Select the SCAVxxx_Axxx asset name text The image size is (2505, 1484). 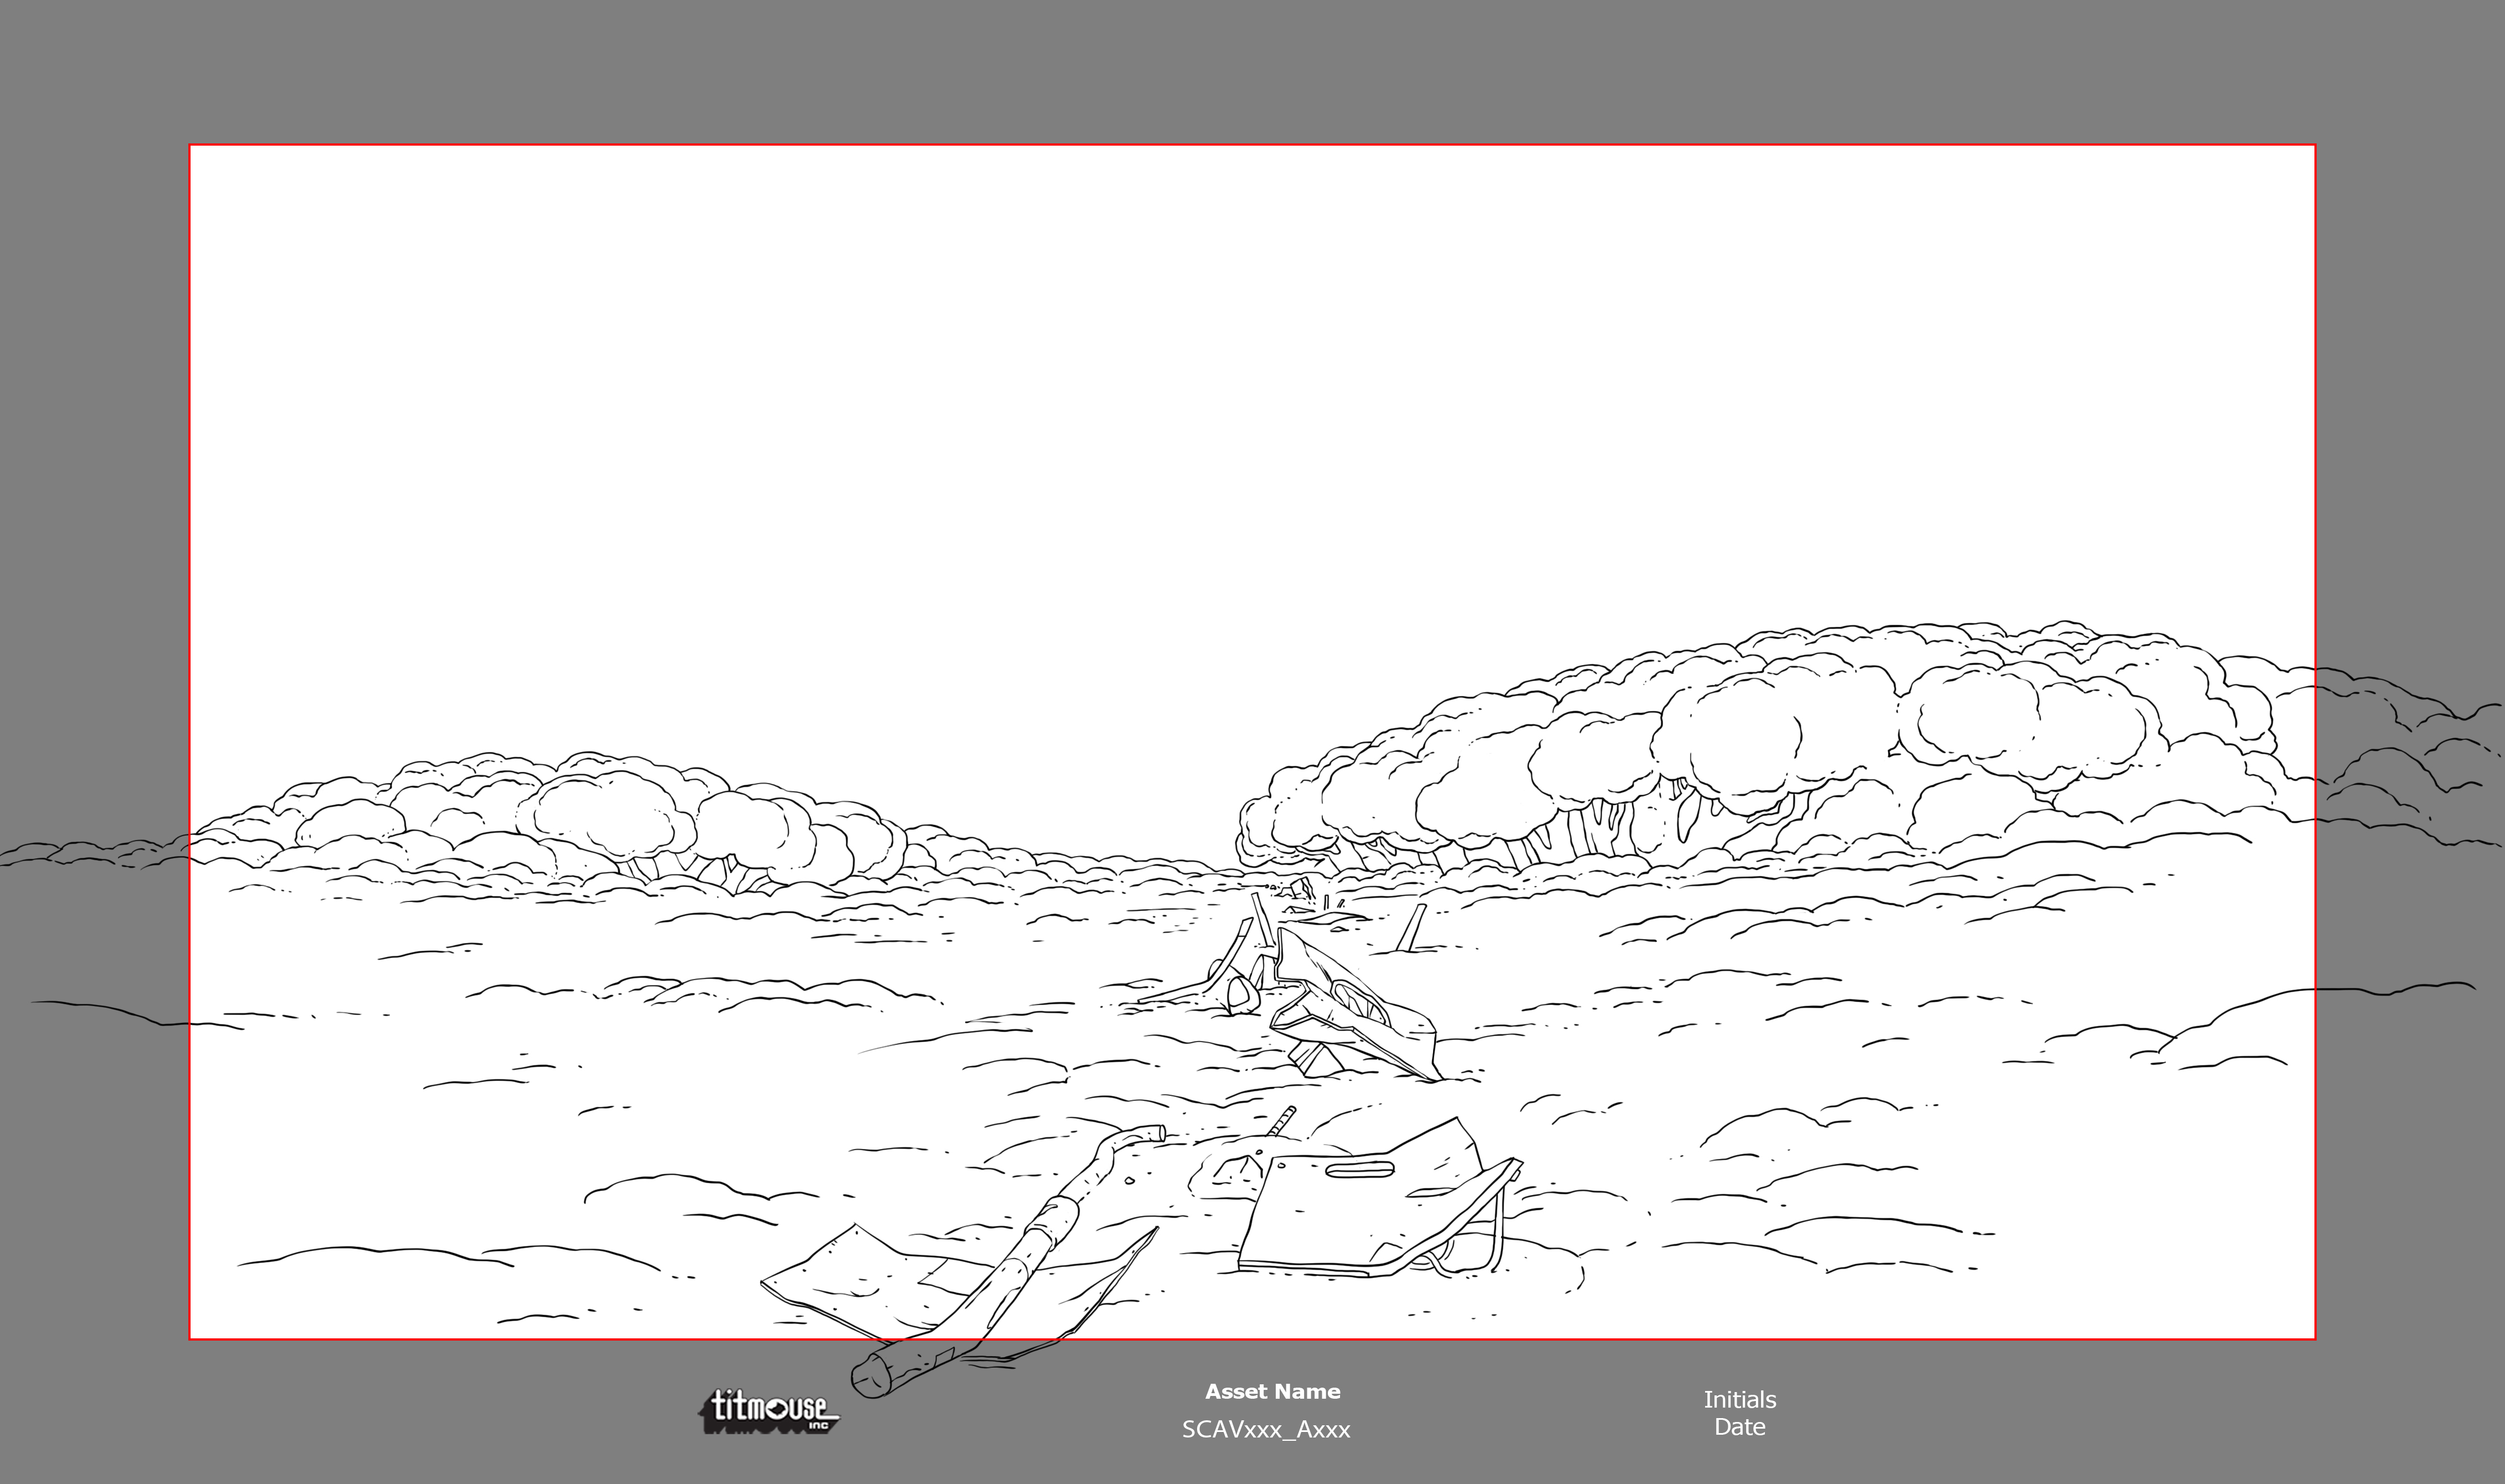[x=1265, y=1429]
